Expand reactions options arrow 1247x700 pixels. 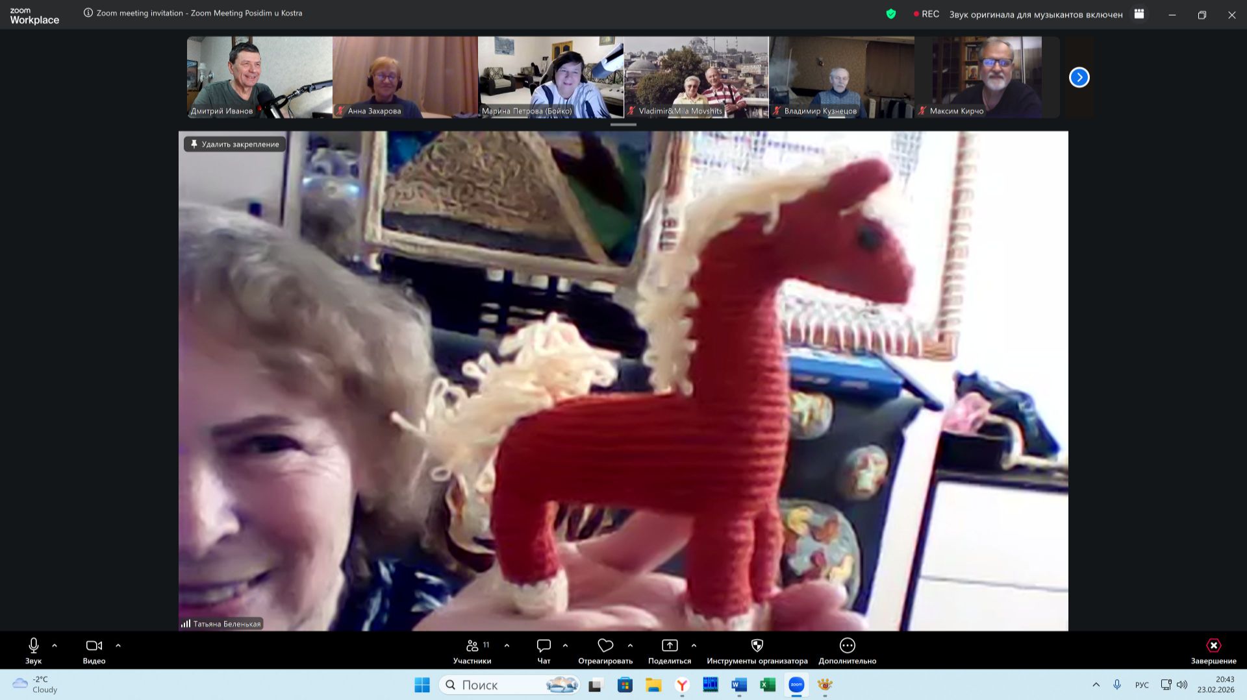[630, 646]
